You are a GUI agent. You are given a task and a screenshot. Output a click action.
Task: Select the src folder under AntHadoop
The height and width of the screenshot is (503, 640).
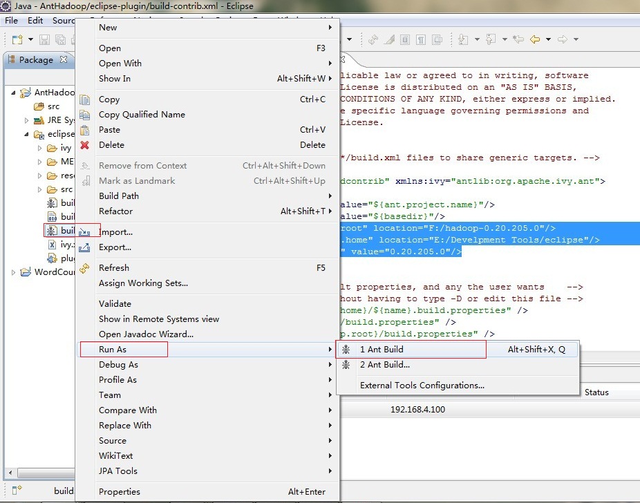click(47, 106)
